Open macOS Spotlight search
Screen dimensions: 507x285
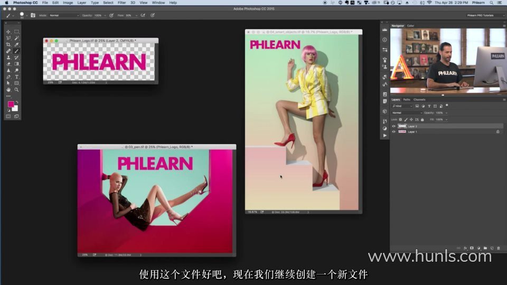coord(492,3)
